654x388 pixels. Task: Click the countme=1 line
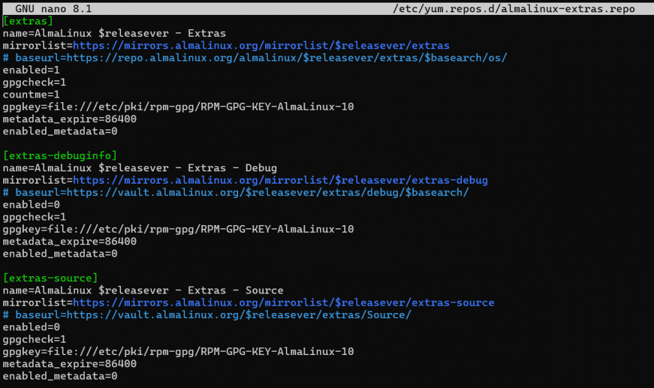coord(31,94)
